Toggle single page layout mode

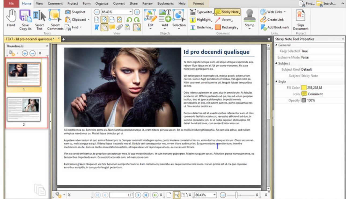coord(169,195)
